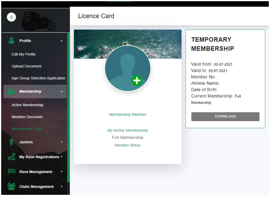Click the My Race Registrations route icon

tap(11, 157)
